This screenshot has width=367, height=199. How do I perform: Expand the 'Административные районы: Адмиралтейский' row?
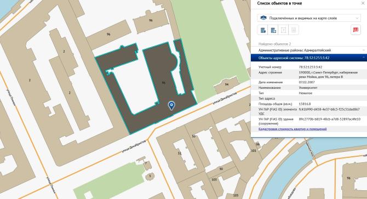tap(309, 50)
